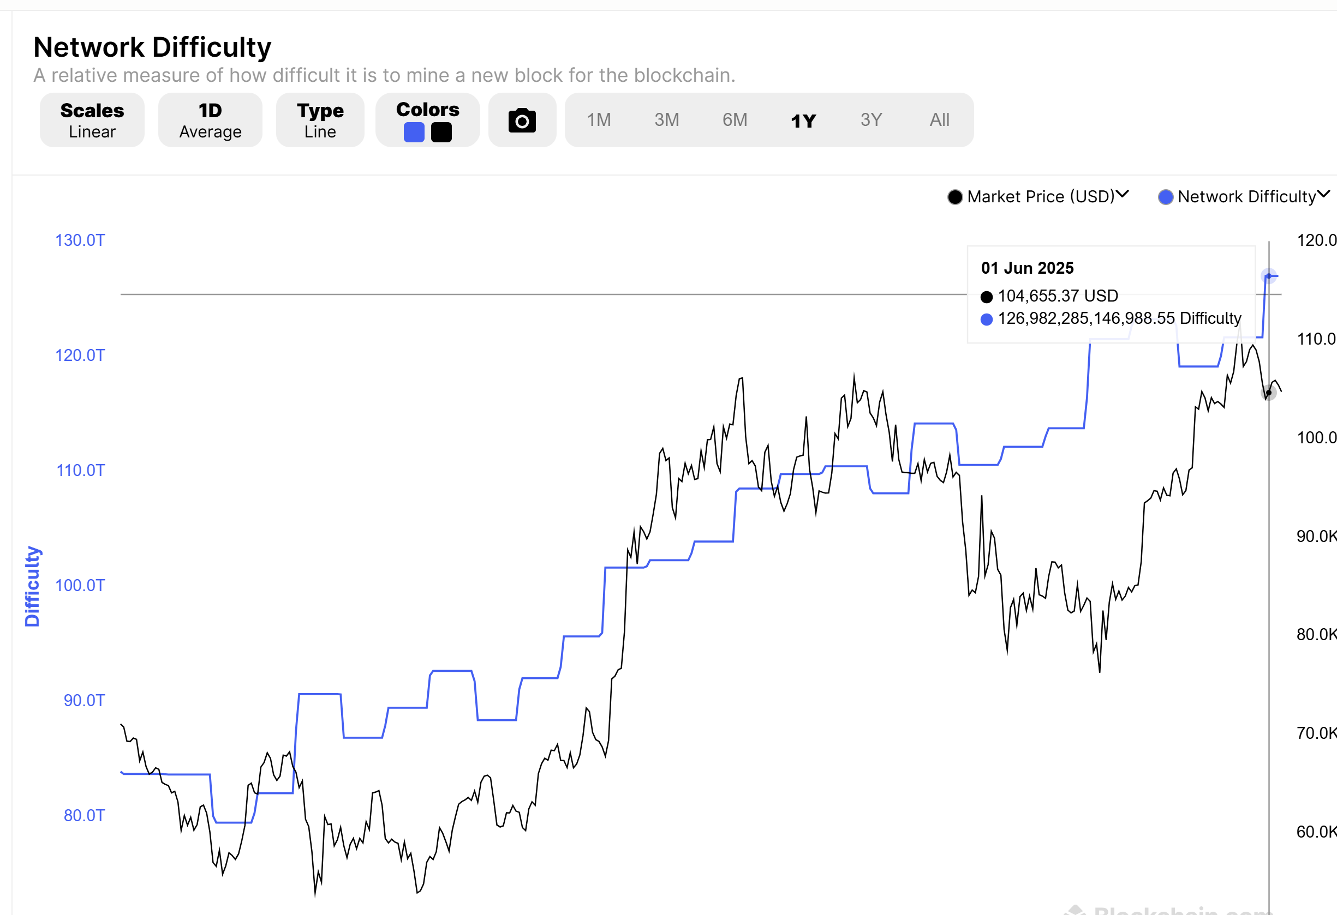Screen dimensions: 1337x915
Task: Toggle the 1D Average setting
Action: point(210,120)
